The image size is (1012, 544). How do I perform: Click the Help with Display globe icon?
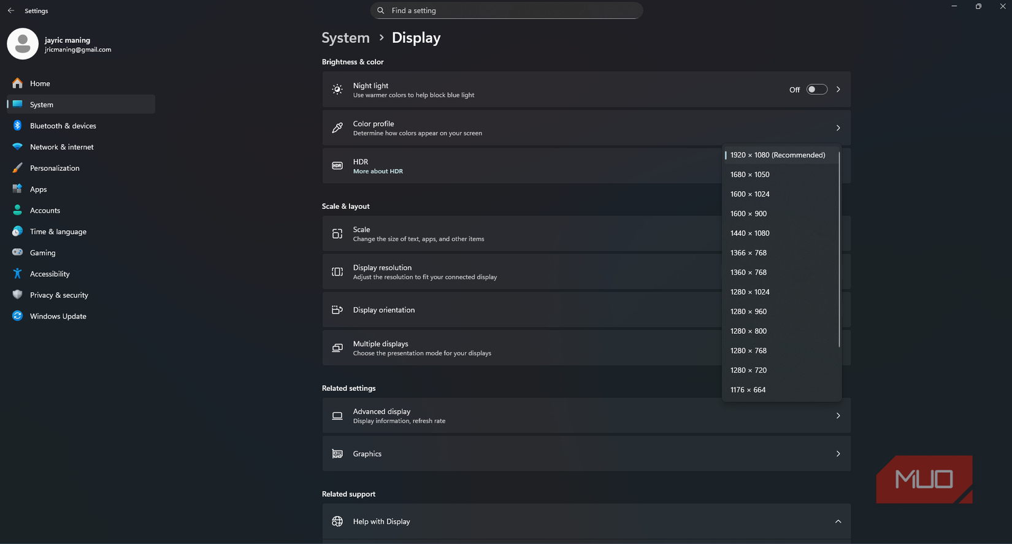337,521
